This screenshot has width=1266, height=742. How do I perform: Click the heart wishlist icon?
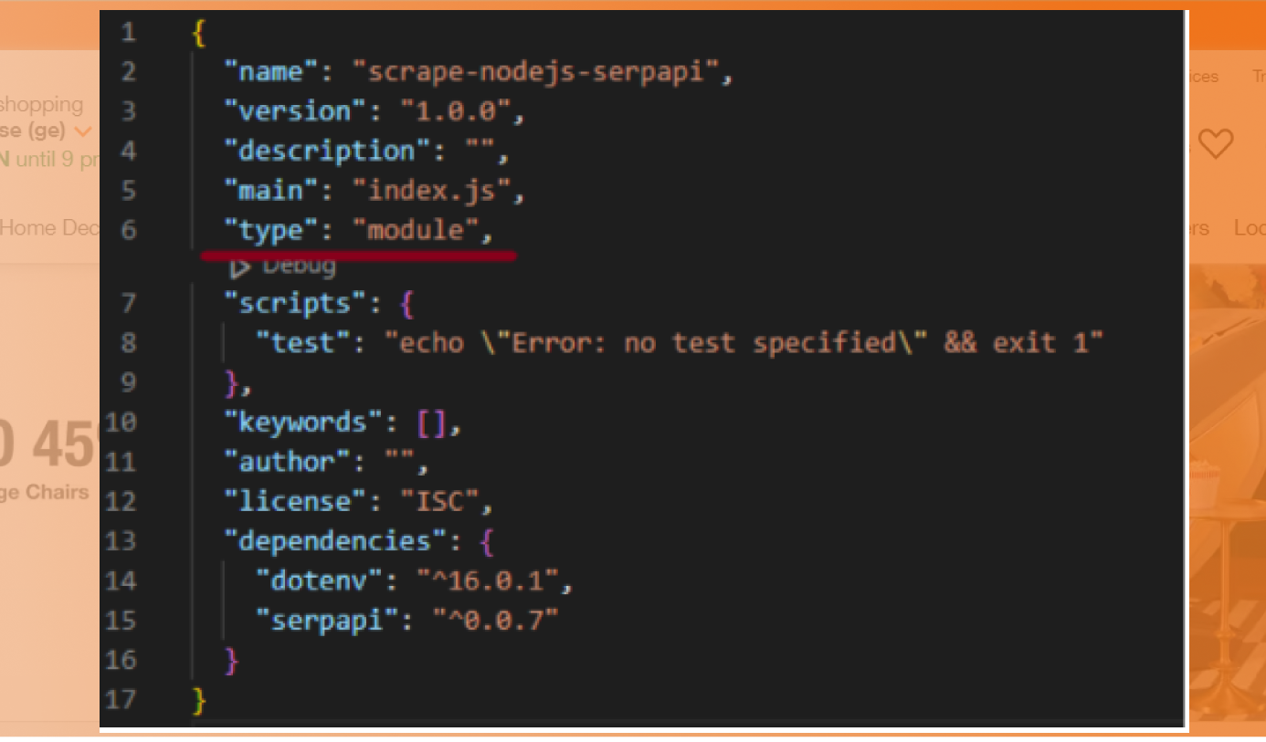[x=1216, y=144]
